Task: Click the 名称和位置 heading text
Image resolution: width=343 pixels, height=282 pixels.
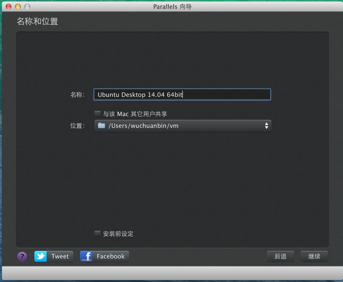Action: pos(37,21)
